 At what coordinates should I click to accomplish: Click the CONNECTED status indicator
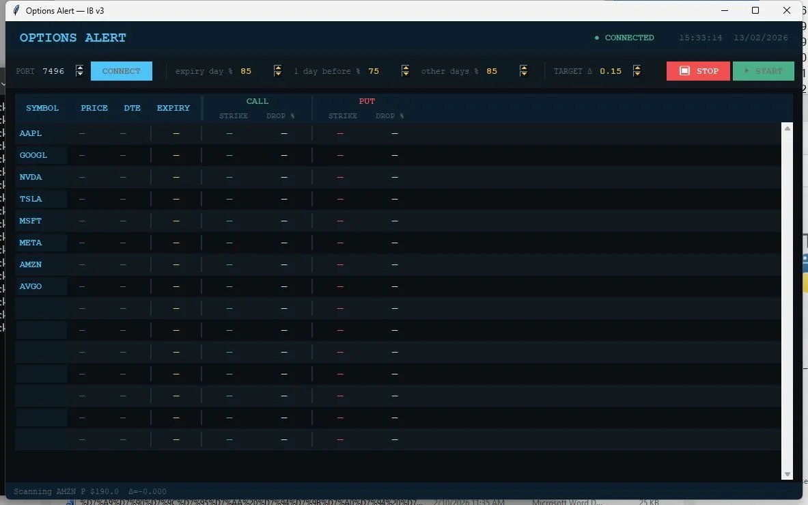[x=624, y=38]
